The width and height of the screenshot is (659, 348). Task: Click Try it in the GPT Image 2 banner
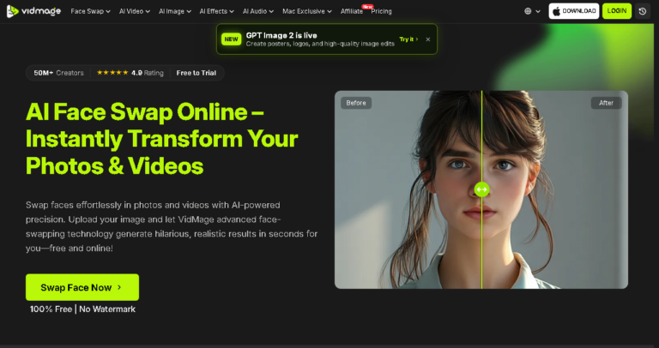[x=408, y=39]
